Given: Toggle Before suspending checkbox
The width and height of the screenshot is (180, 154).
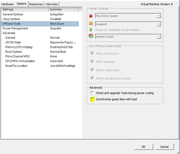Looking at the screenshot, I should tap(92, 70).
